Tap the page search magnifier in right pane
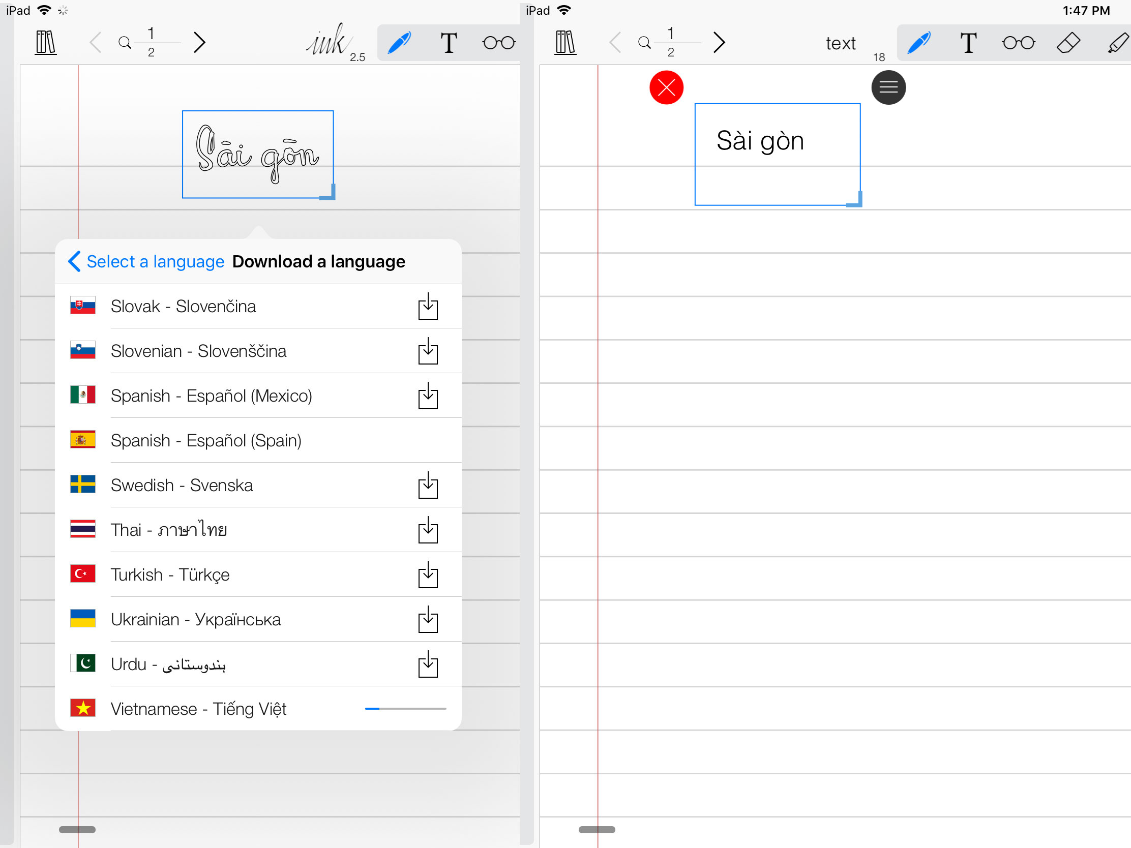The width and height of the screenshot is (1131, 848). coord(644,42)
